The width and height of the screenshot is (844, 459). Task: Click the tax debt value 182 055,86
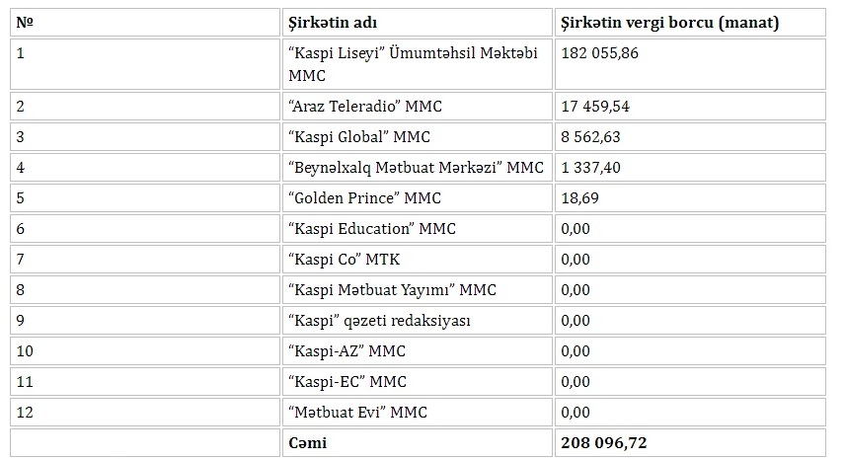599,53
